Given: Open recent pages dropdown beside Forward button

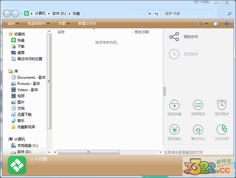Looking at the screenshot, I should click(x=21, y=14).
